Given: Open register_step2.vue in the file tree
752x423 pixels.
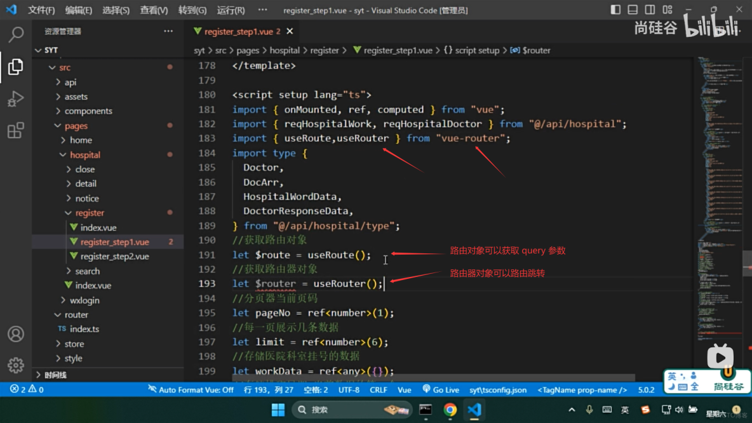Looking at the screenshot, I should [x=114, y=257].
